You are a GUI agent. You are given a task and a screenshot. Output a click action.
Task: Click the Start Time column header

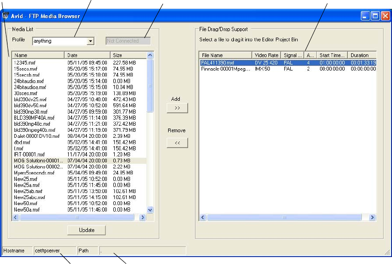332,55
